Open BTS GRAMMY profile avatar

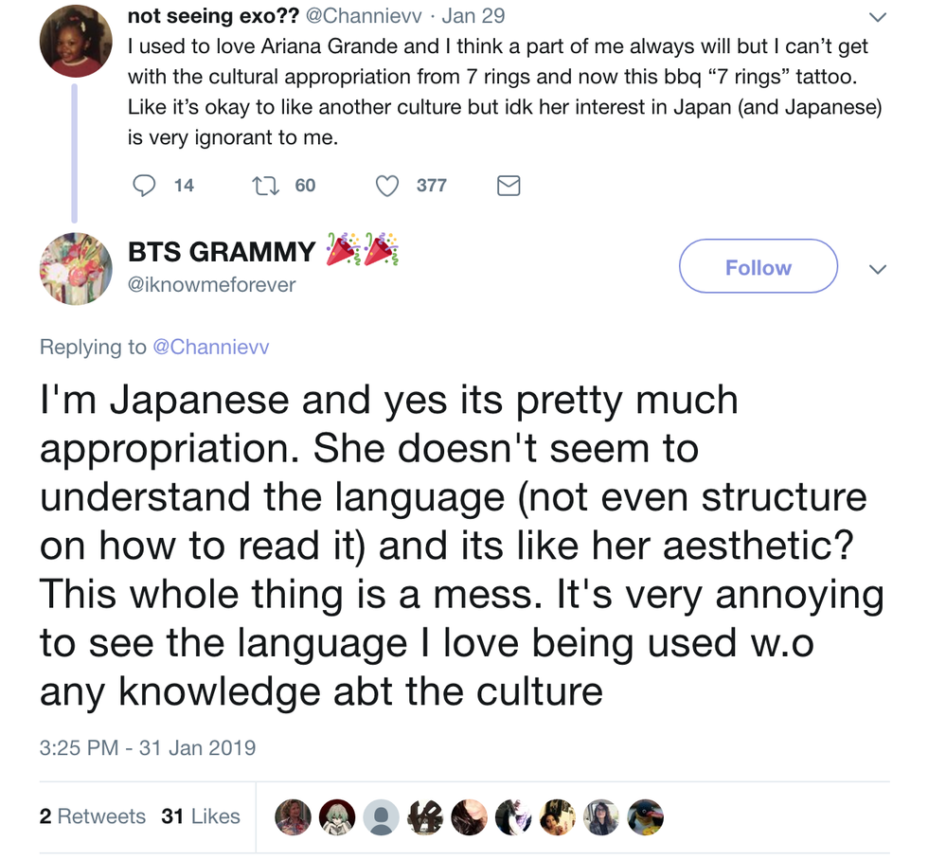(x=76, y=269)
